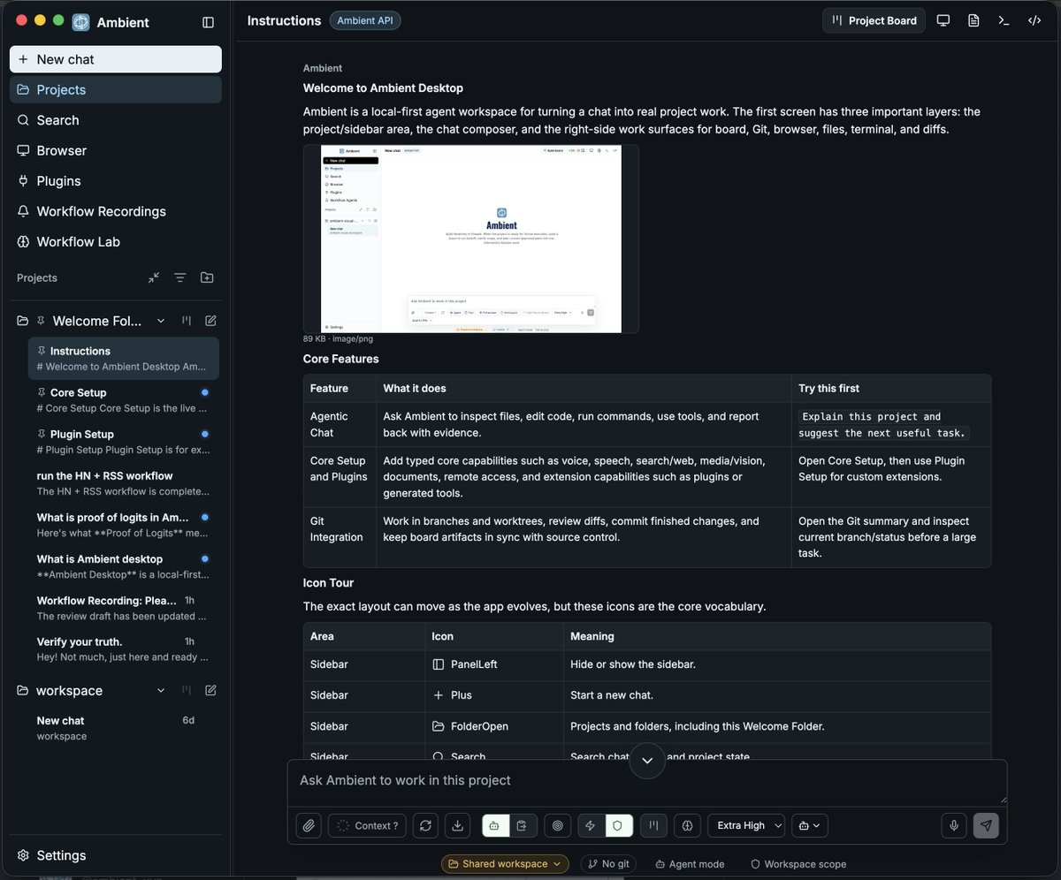
Task: Open the Plugin Setup chat
Action: [123, 441]
